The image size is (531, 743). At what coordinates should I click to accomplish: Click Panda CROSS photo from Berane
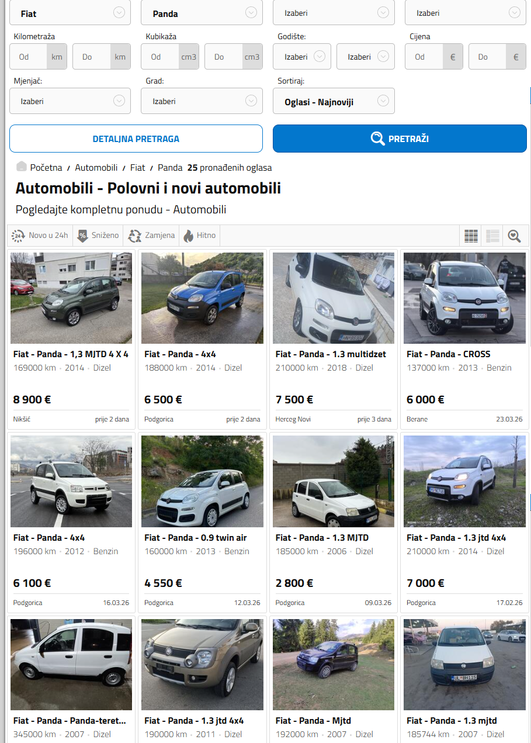(x=464, y=298)
